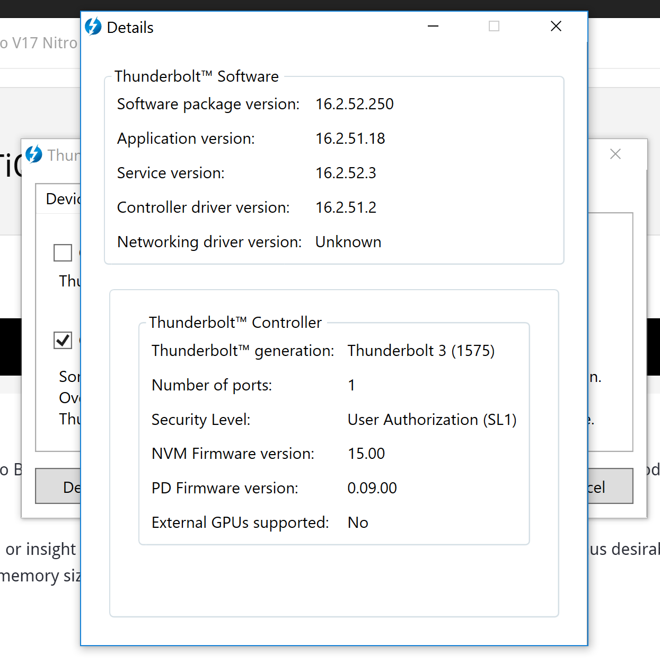Close the Details window

tap(556, 26)
